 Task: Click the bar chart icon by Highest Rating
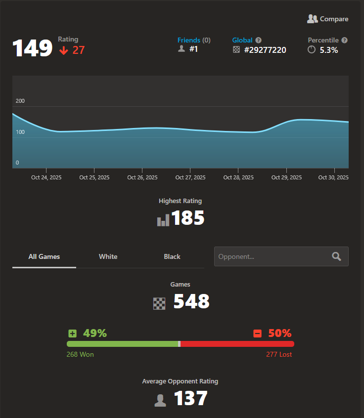tap(163, 220)
